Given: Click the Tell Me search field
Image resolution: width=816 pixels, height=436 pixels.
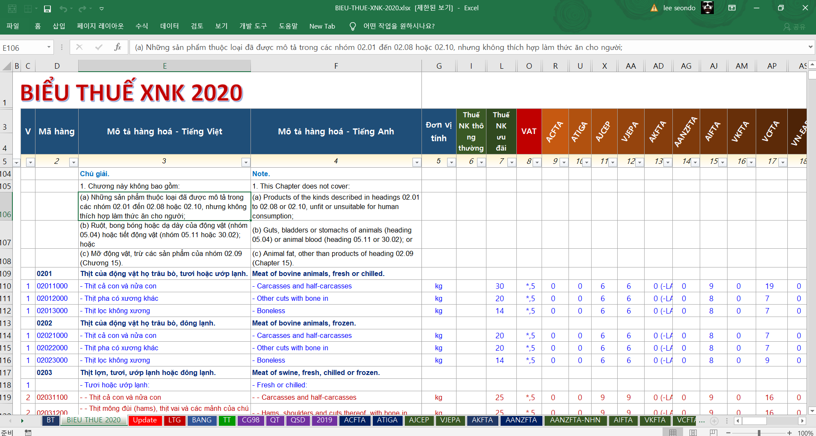Looking at the screenshot, I should (x=399, y=26).
